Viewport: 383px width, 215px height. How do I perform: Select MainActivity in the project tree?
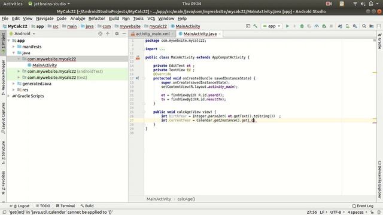45,65
